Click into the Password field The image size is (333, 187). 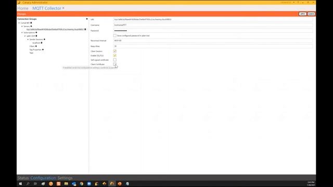(x=213, y=31)
